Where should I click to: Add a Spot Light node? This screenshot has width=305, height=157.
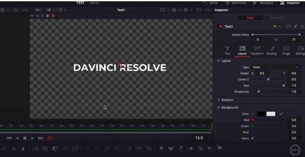(210, 148)
